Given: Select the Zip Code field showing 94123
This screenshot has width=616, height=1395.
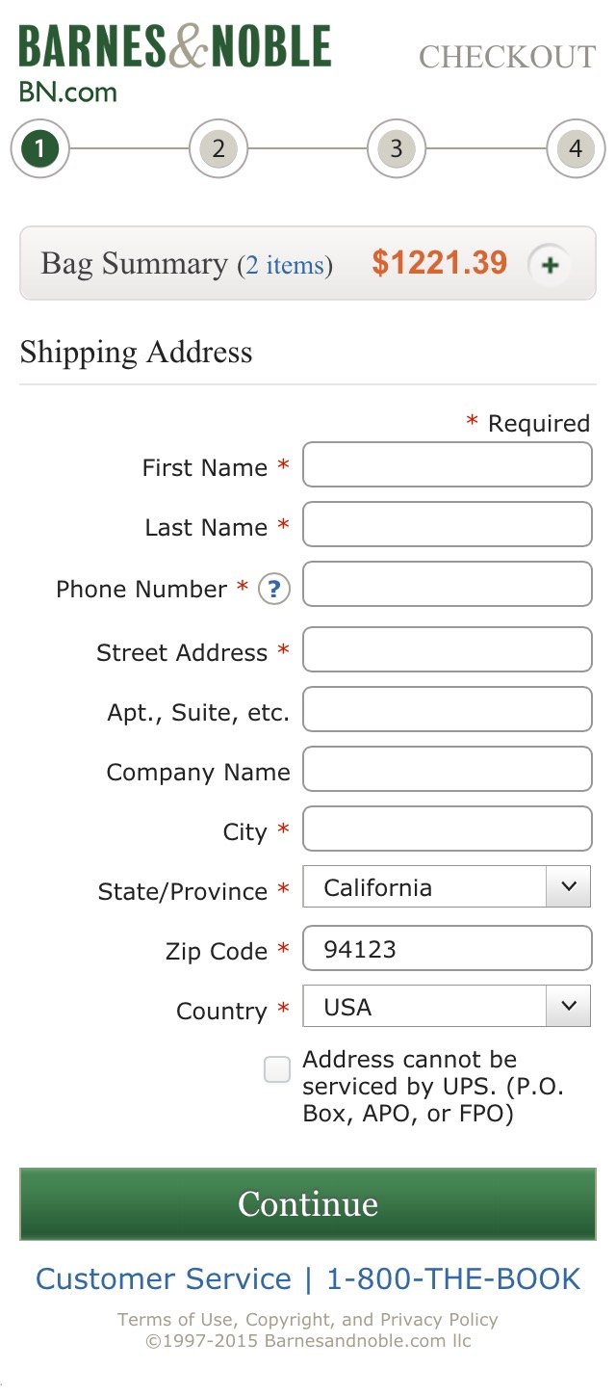Looking at the screenshot, I should point(447,948).
